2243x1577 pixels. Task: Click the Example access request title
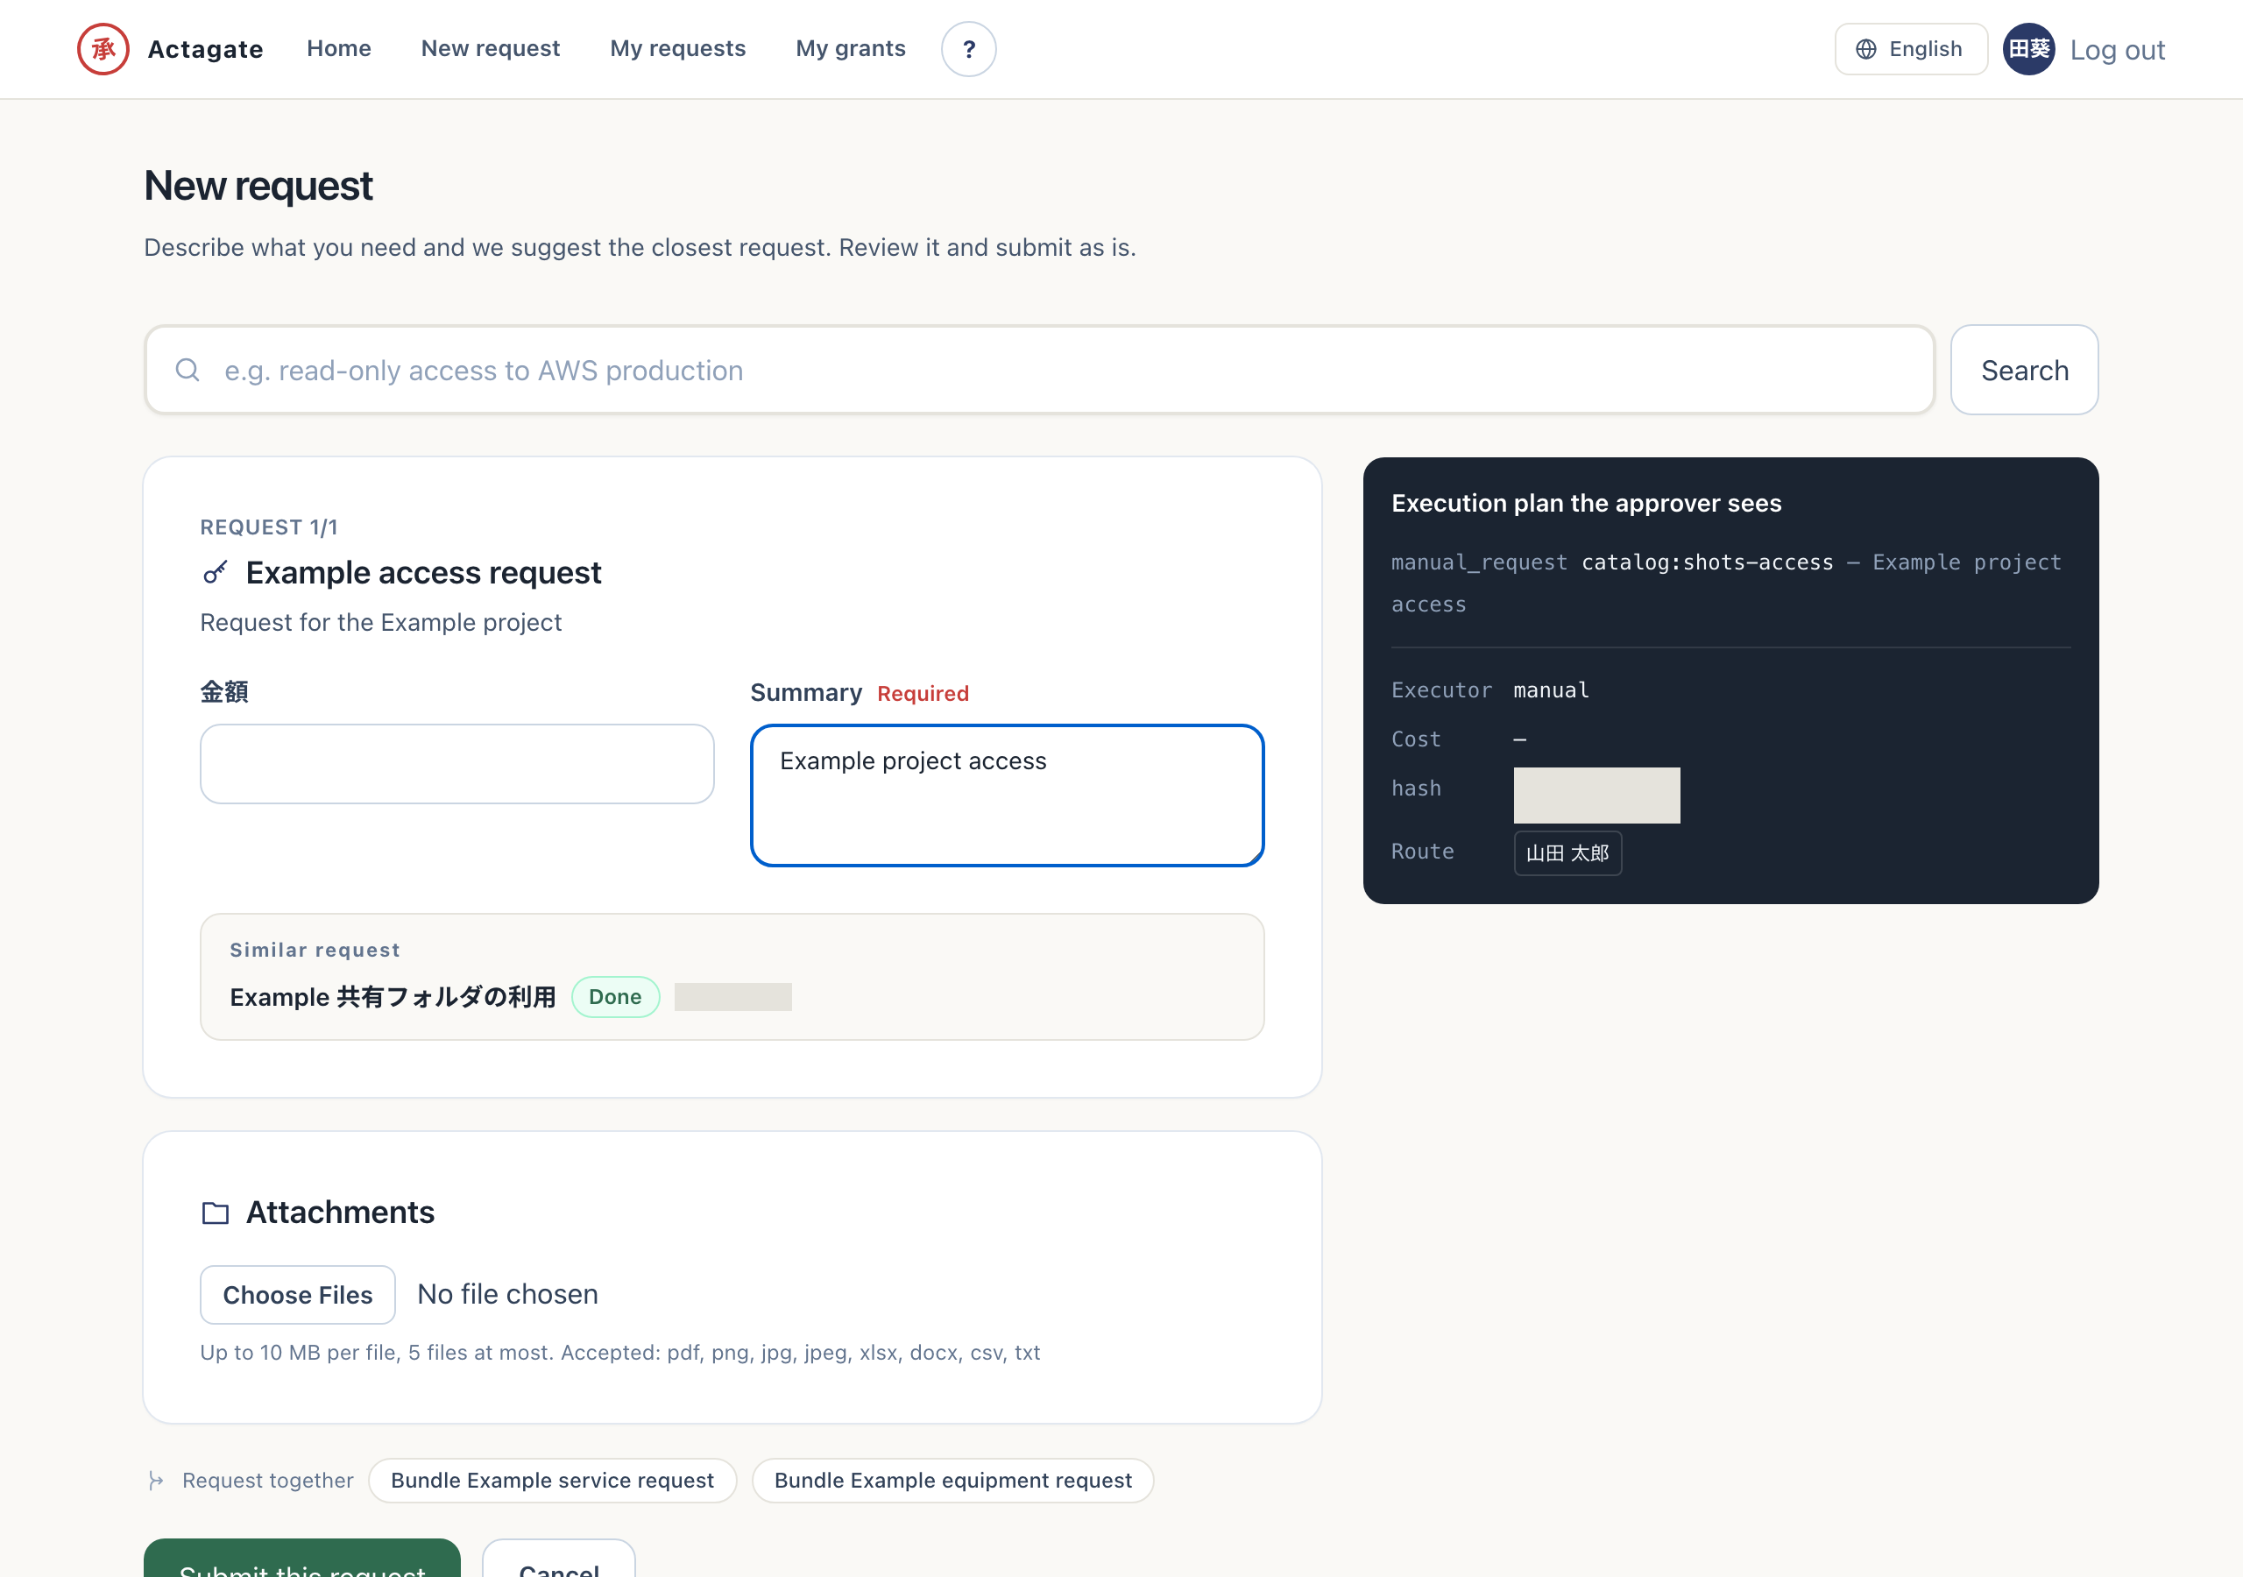point(423,573)
